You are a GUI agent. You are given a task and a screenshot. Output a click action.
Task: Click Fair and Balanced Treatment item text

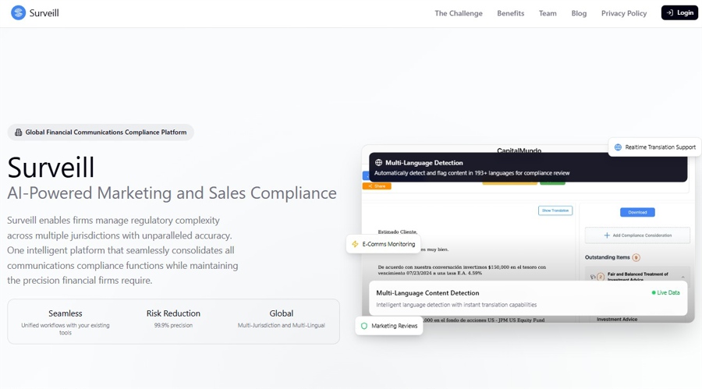point(637,276)
